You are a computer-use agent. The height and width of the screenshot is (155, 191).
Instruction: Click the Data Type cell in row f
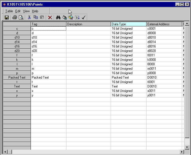click(x=129, y=55)
